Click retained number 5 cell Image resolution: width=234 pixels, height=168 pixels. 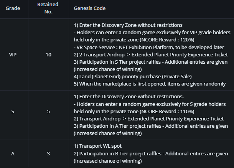click(x=48, y=111)
